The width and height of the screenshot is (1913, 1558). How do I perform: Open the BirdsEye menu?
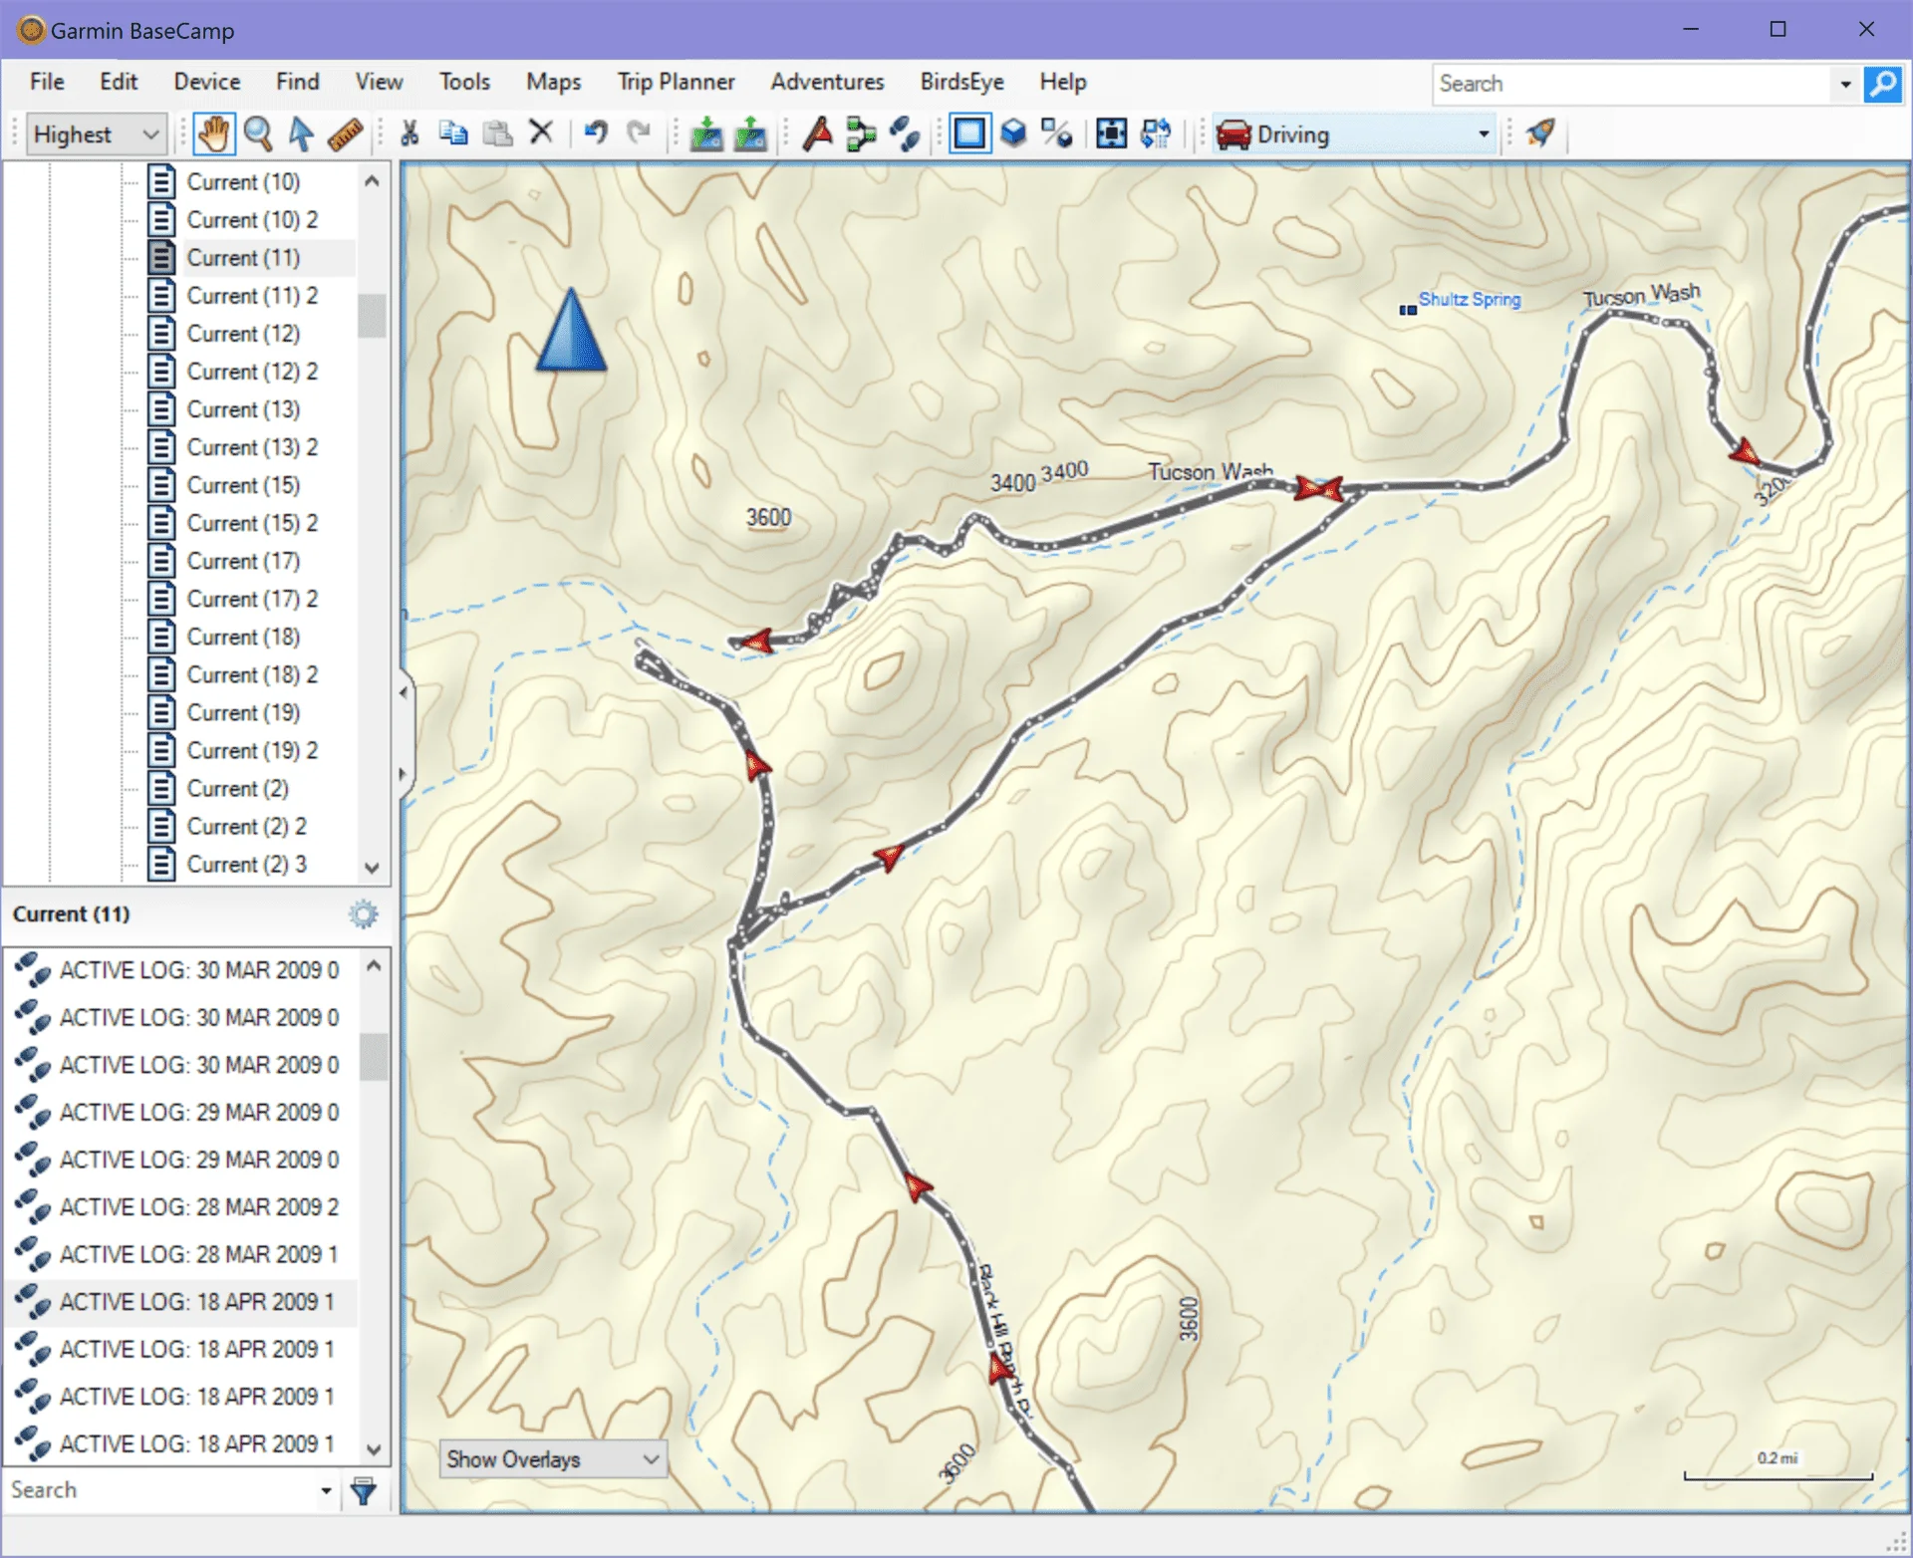[961, 82]
